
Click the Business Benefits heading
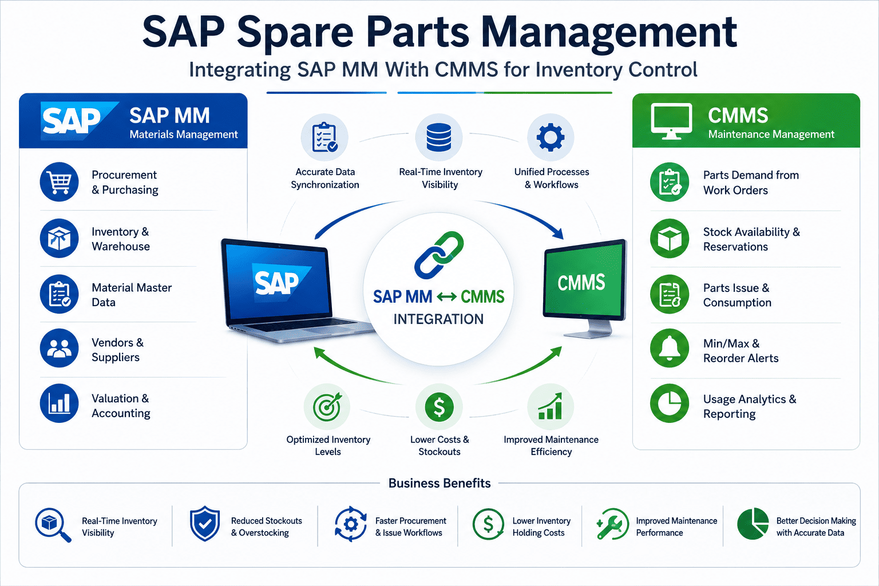[439, 484]
